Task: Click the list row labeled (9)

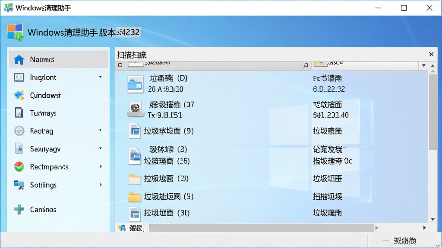Action: pos(272,131)
